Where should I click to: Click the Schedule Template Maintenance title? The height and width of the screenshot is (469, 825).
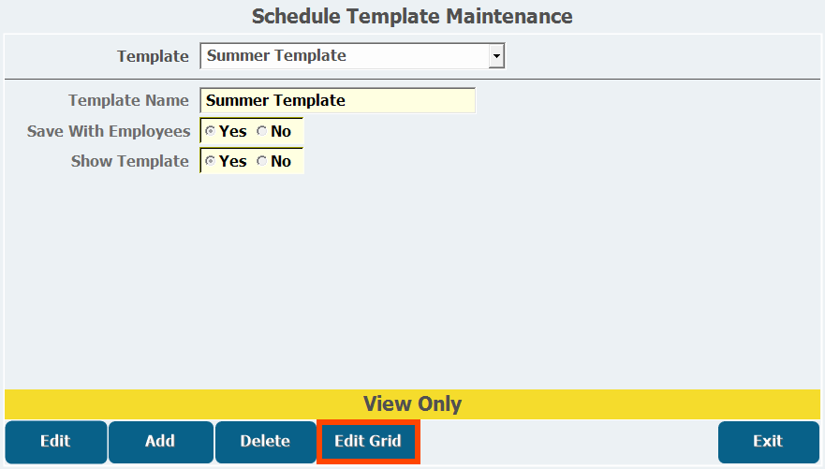click(x=412, y=16)
